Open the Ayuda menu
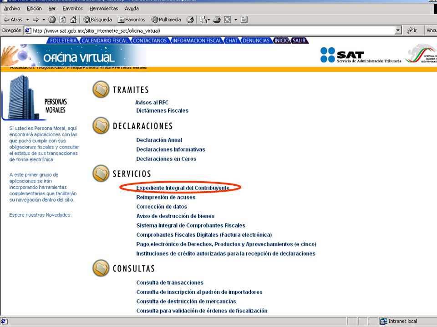This screenshot has height=327, width=437. (x=132, y=9)
